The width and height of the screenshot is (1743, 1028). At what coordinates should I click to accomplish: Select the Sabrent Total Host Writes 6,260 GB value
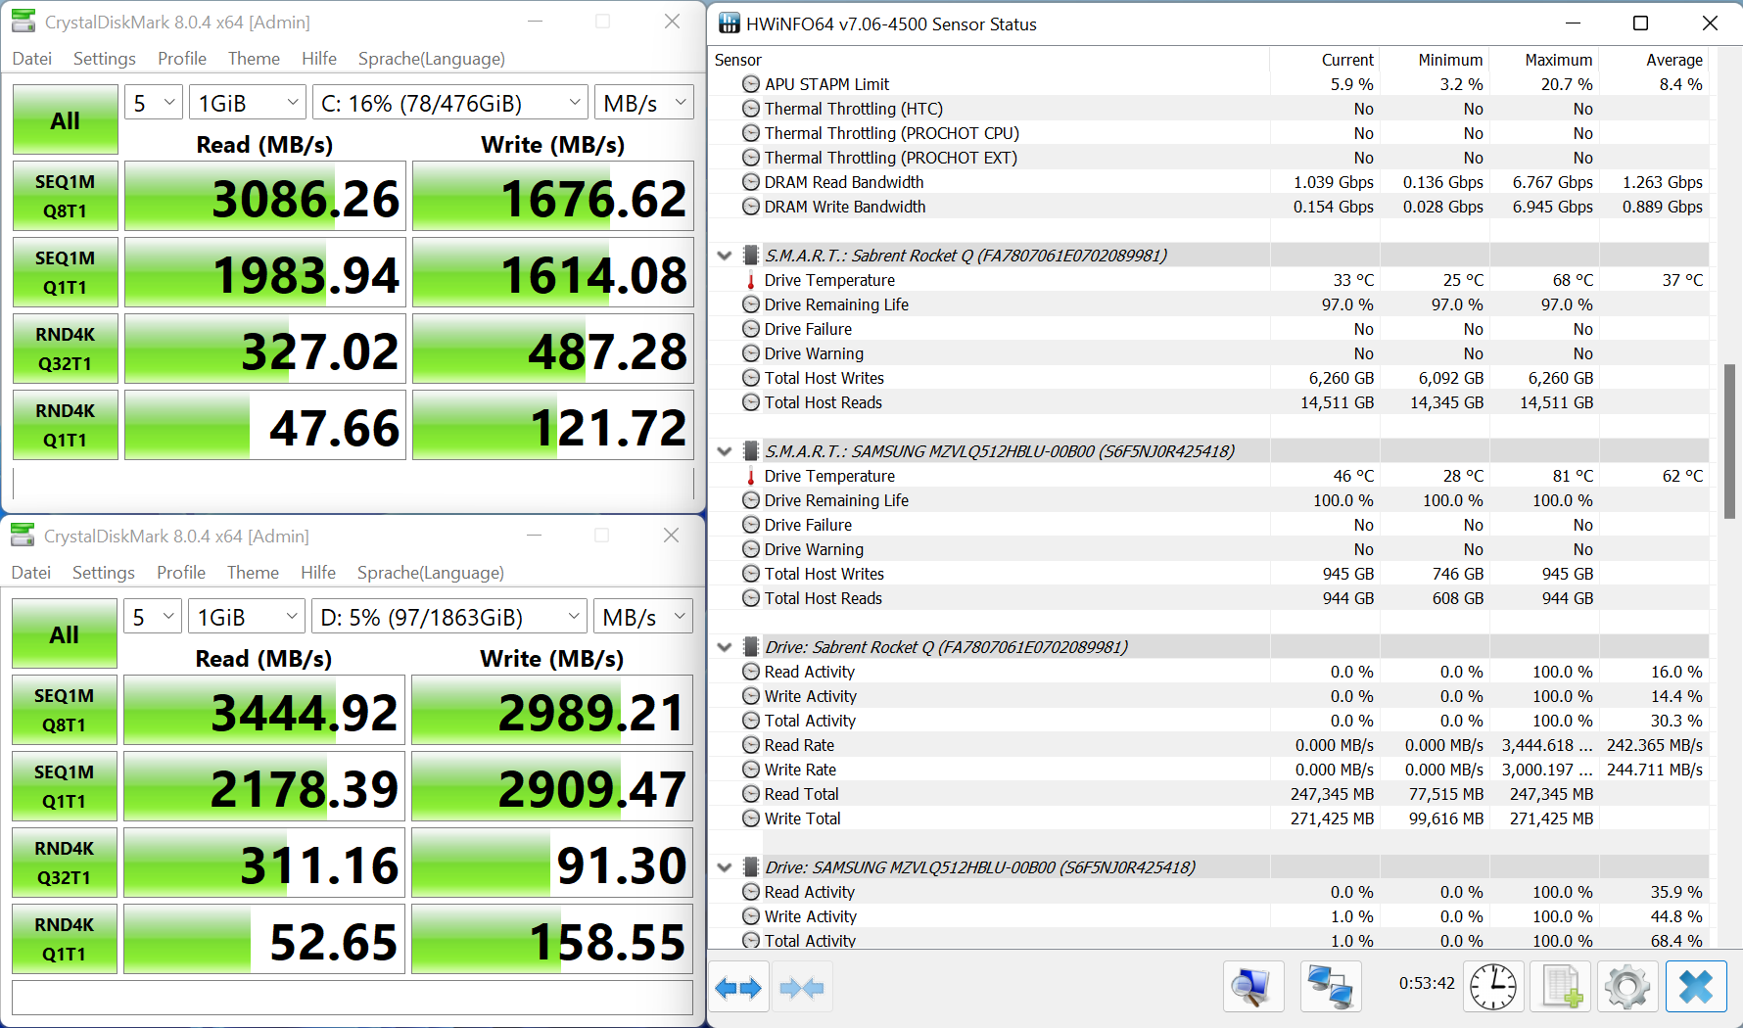click(x=1342, y=378)
